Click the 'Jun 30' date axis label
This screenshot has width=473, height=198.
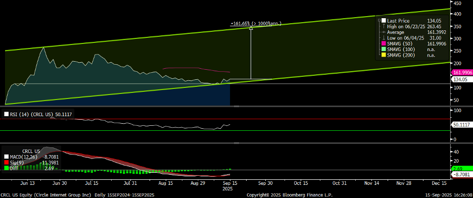(60, 183)
